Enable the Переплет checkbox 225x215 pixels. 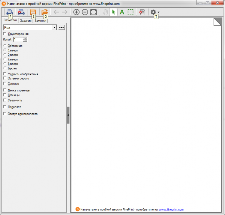coord(5,107)
